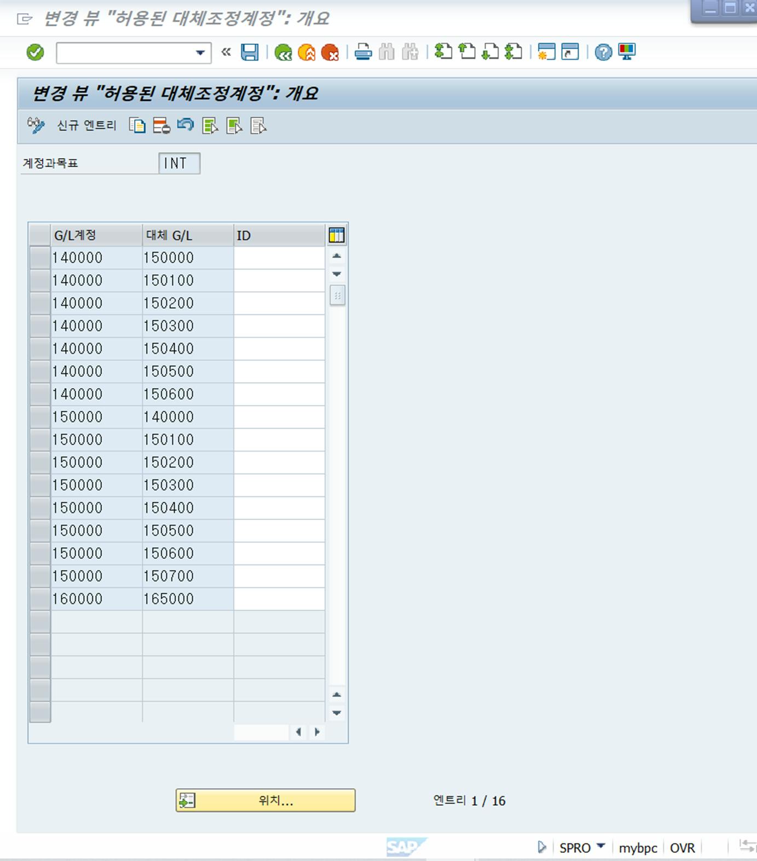Click the top scroll down arrow of the table
This screenshot has width=757, height=861.
pos(337,274)
